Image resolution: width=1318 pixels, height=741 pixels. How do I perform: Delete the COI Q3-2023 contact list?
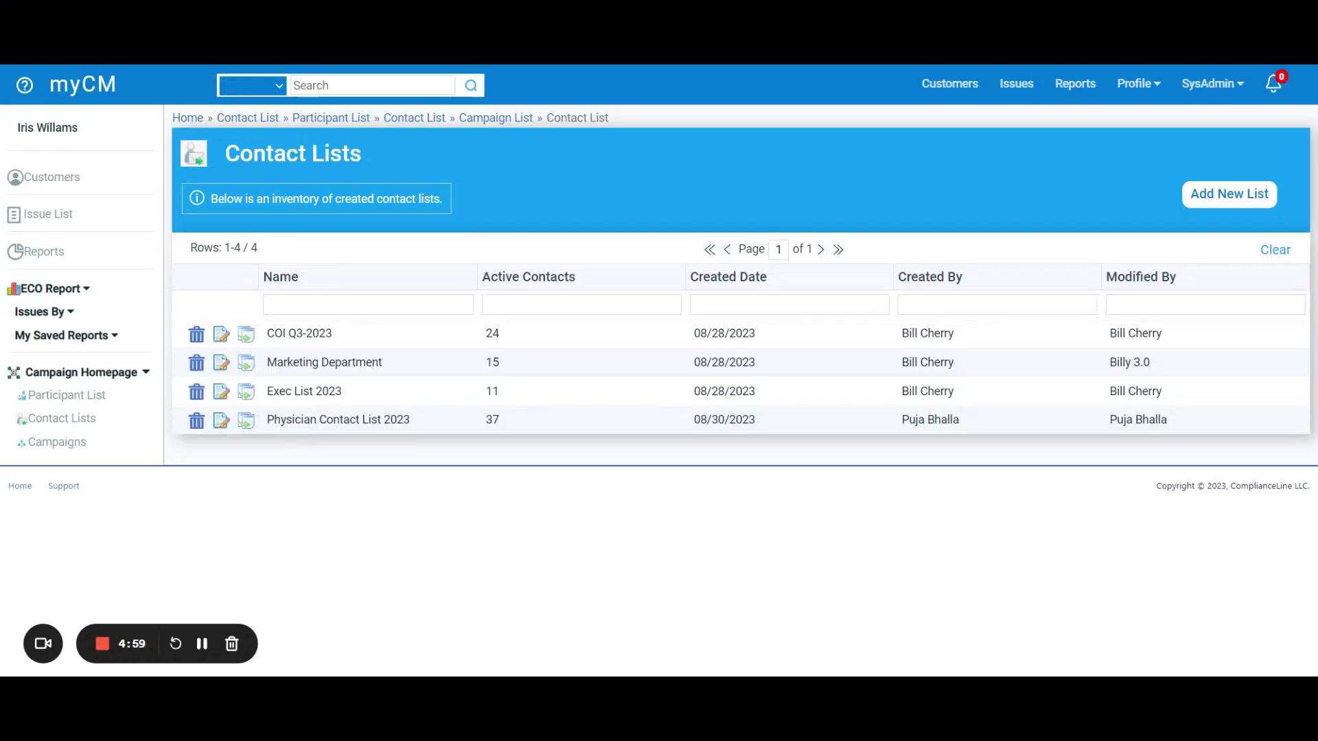coord(196,334)
